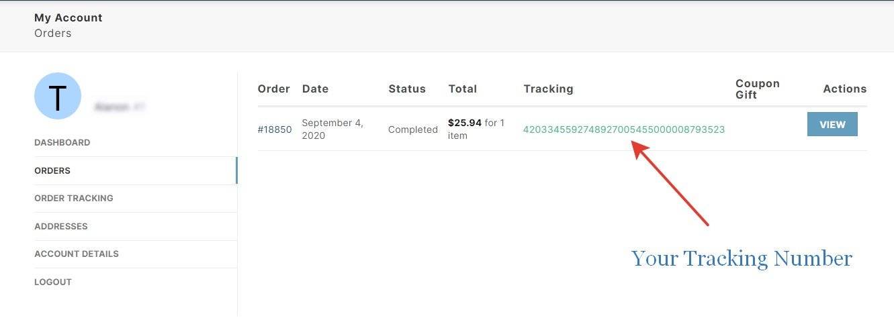Click the green tracking number link

coord(624,129)
